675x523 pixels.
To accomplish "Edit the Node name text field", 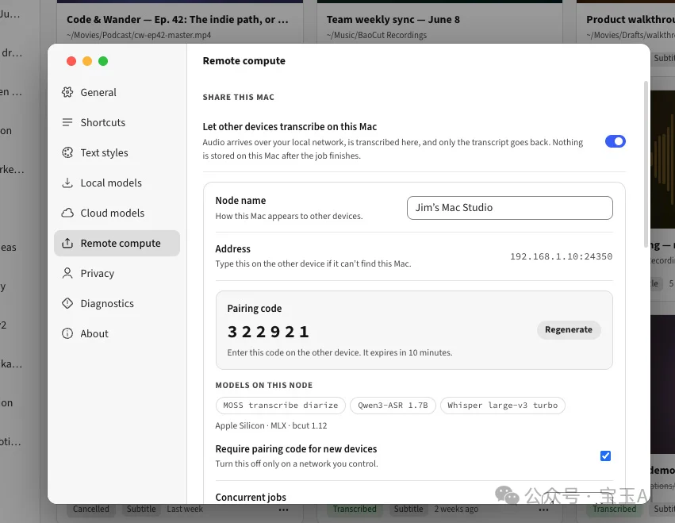I will pos(510,208).
